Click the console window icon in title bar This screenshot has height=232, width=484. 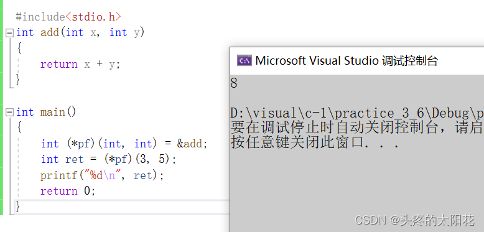[244, 60]
